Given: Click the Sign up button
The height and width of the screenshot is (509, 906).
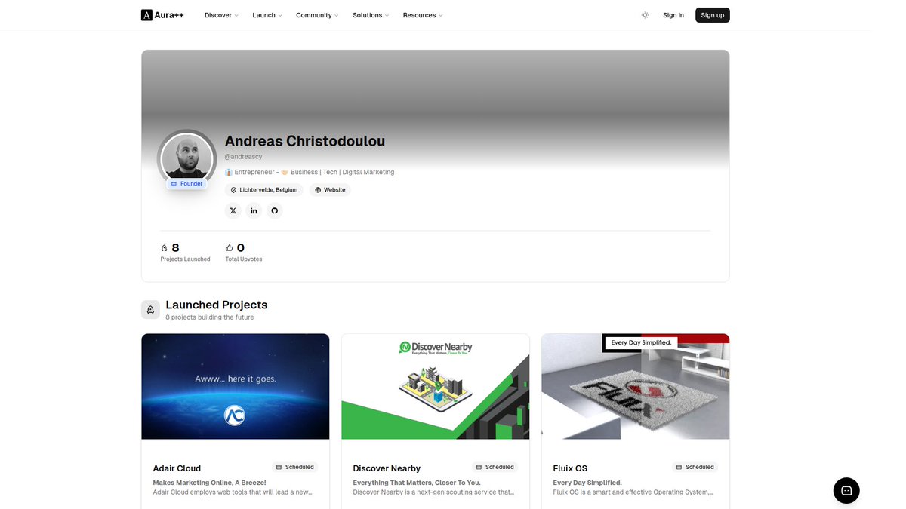Looking at the screenshot, I should click(x=713, y=15).
